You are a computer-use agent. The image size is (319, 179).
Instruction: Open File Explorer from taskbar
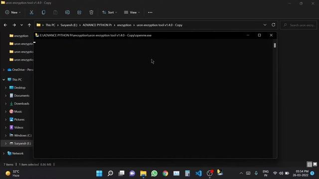(143, 174)
